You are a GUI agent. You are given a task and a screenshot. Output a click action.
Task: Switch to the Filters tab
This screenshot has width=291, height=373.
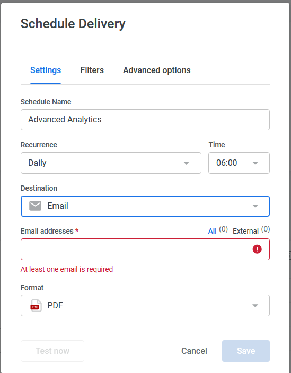[x=92, y=70]
